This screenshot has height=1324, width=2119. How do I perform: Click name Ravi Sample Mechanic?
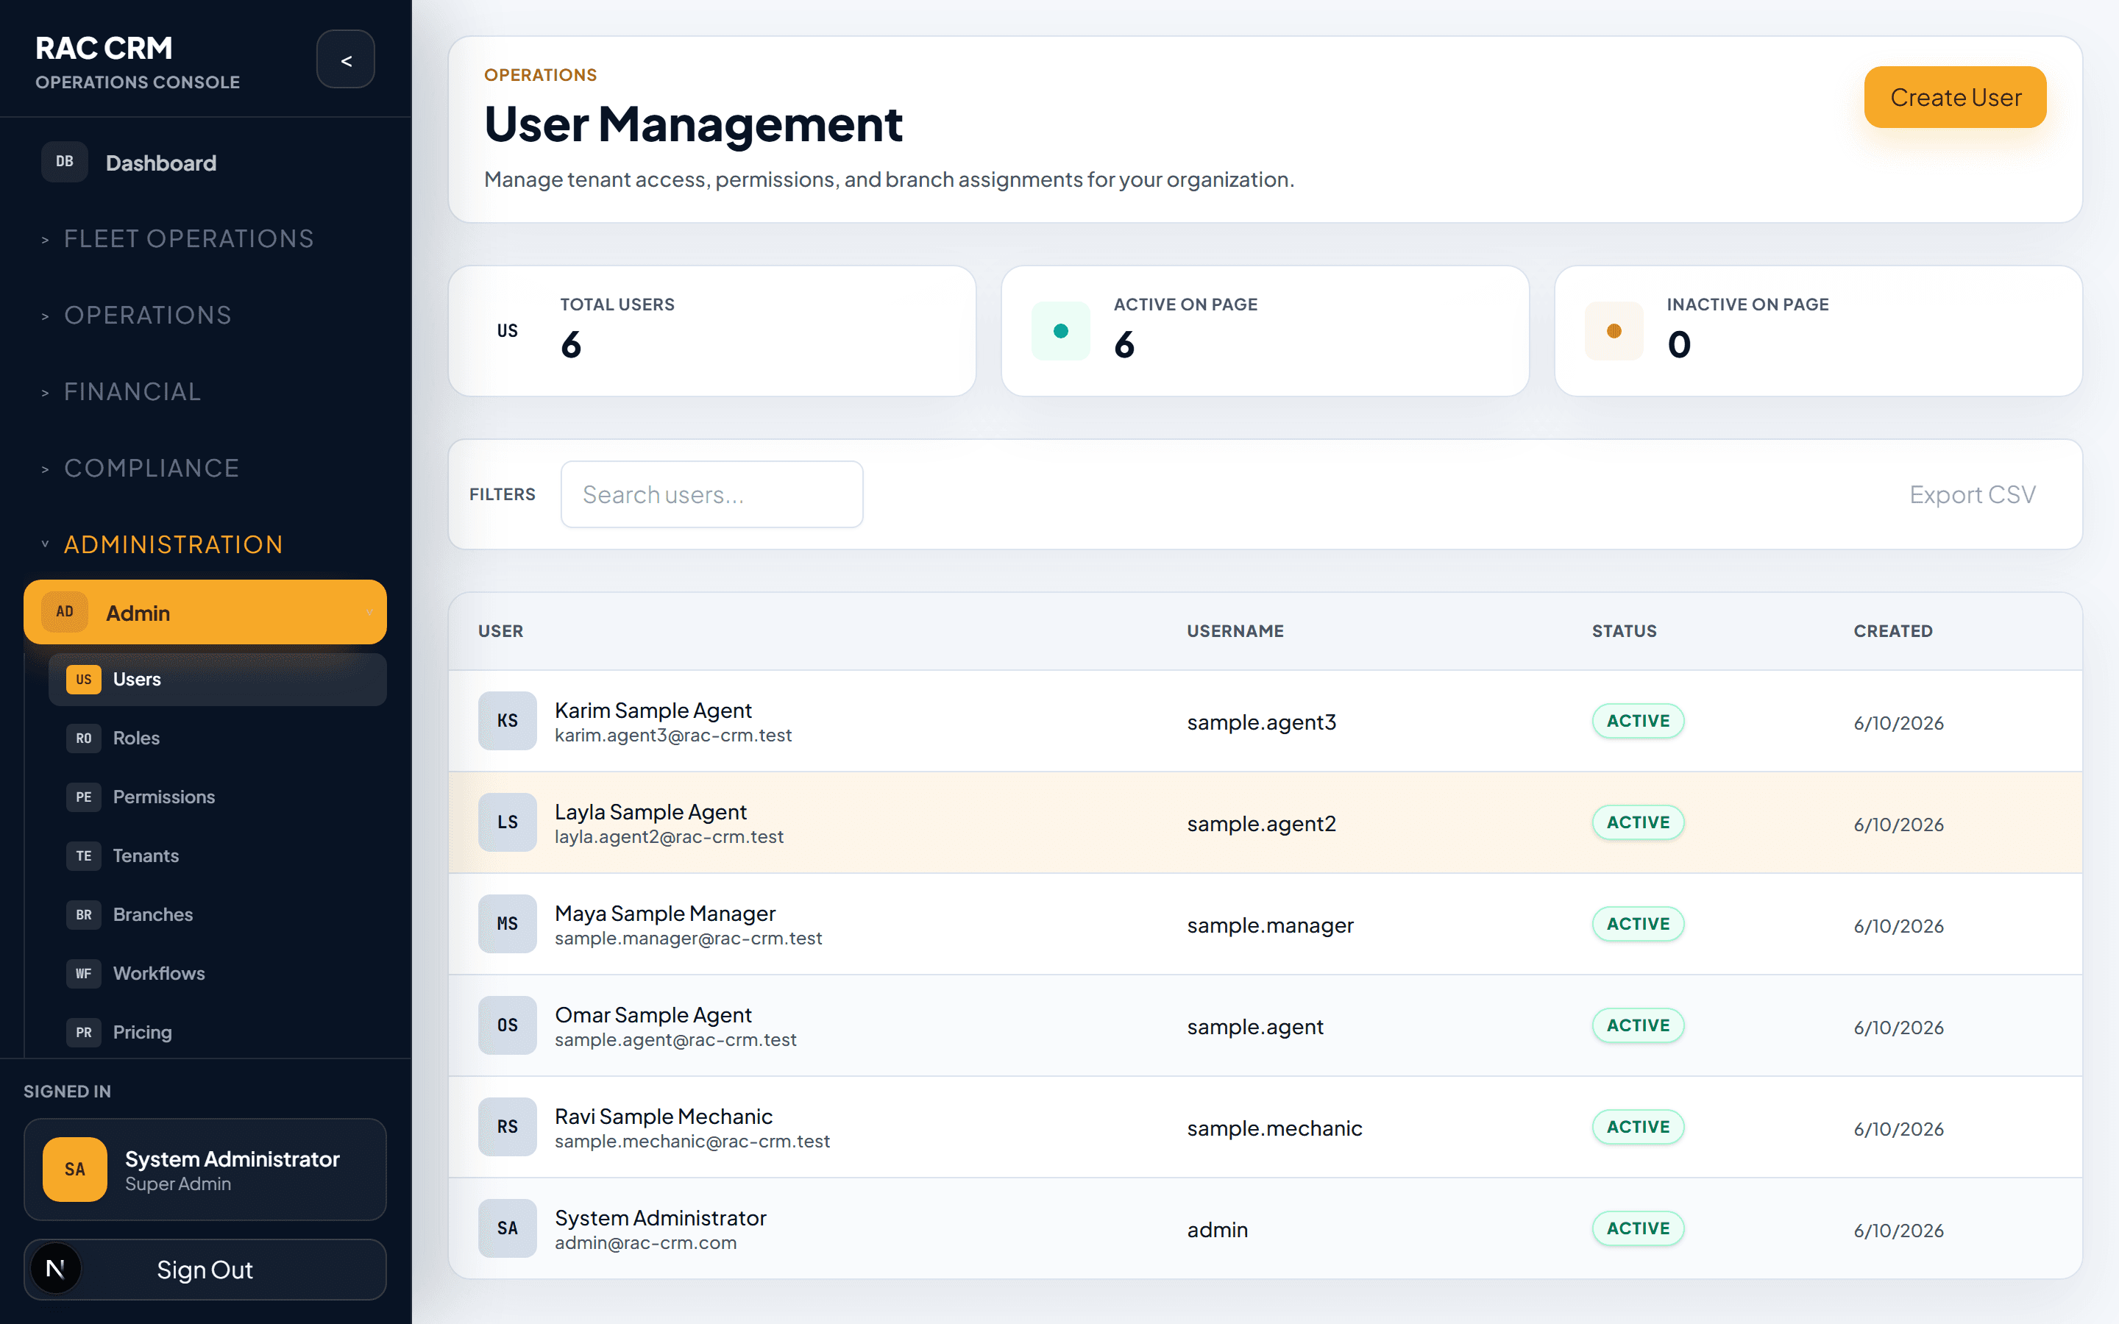tap(664, 1117)
